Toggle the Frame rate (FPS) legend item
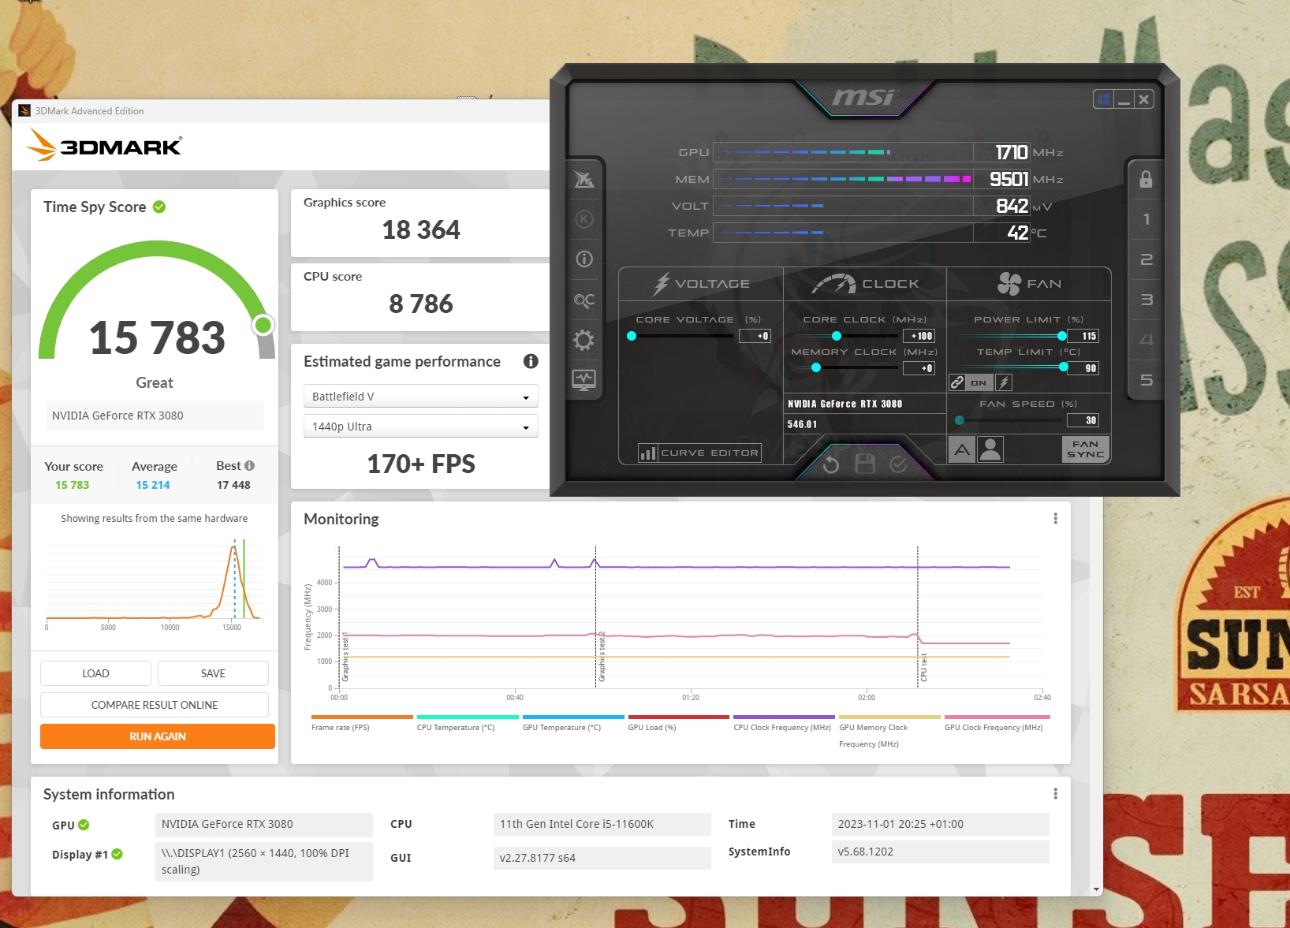Viewport: 1290px width, 928px height. [362, 723]
